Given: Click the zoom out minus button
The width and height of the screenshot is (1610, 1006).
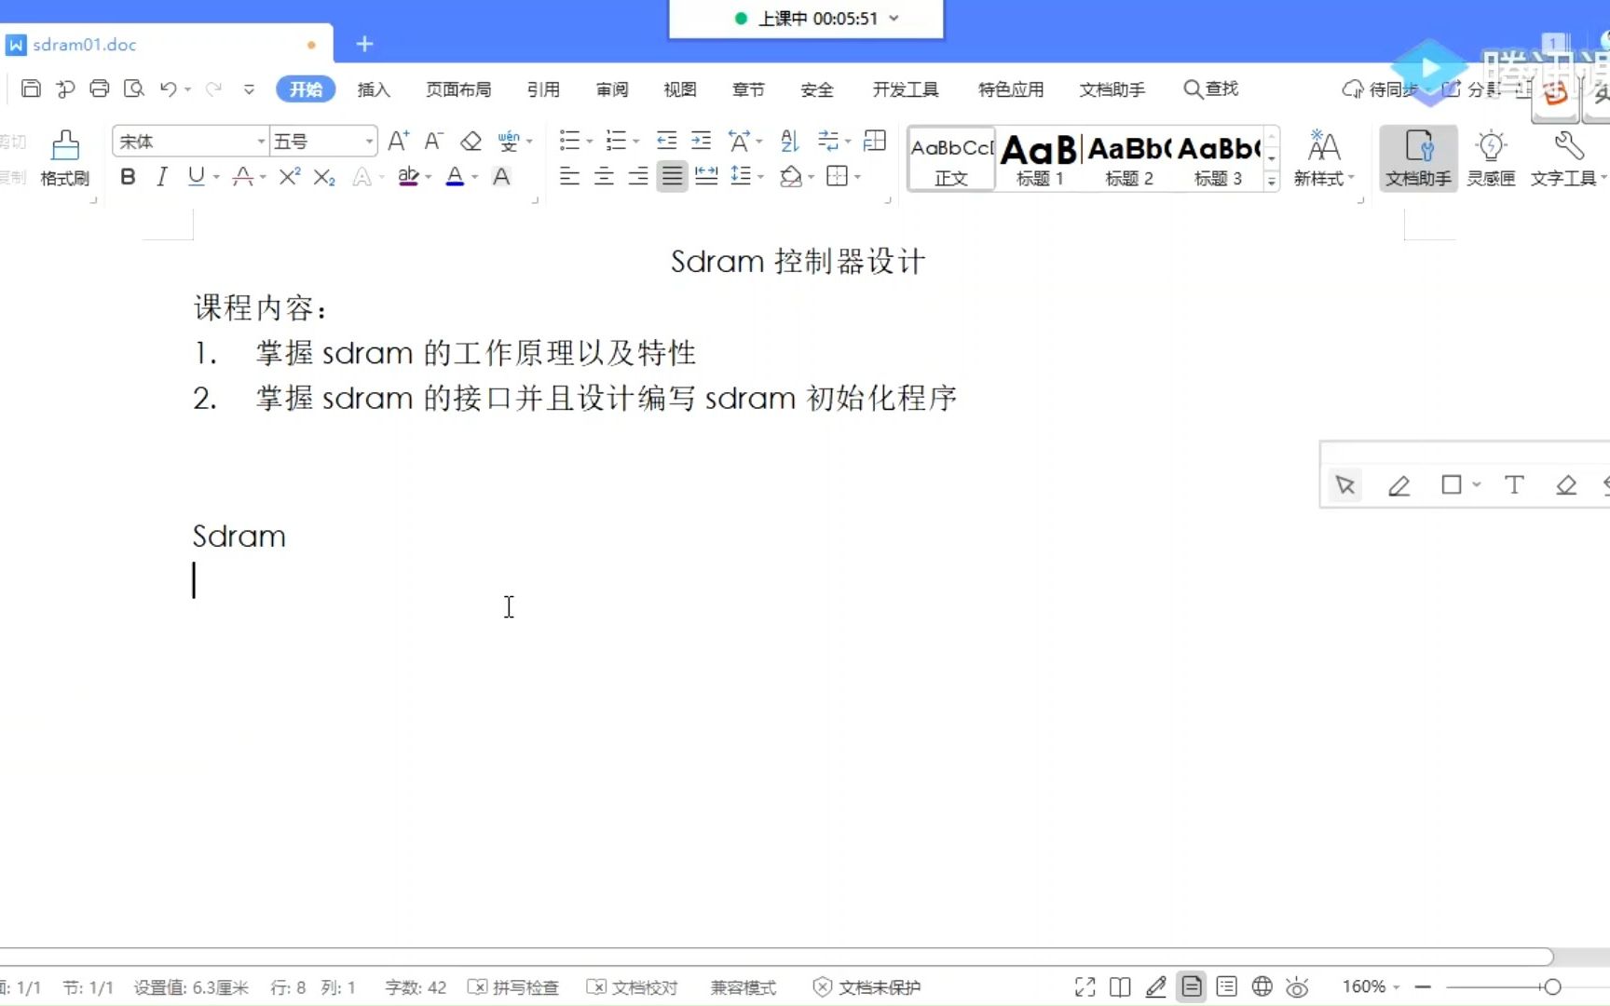Looking at the screenshot, I should point(1423,986).
